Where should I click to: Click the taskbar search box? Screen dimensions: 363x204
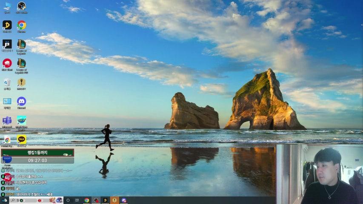36,200
